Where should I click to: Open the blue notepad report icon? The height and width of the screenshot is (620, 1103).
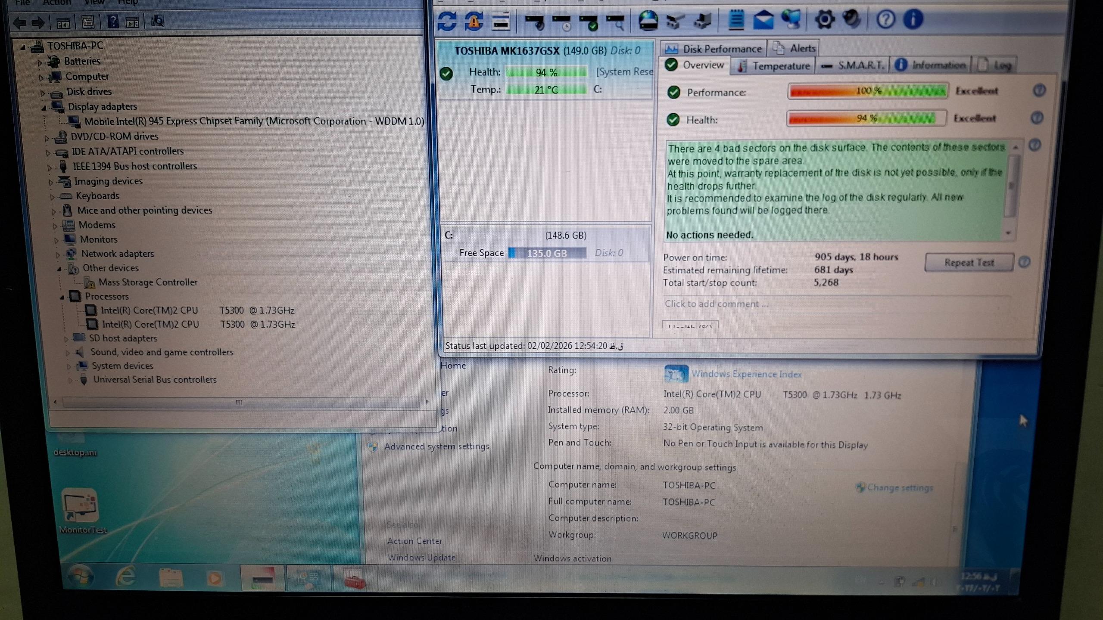(x=736, y=20)
